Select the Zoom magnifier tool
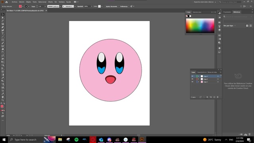 (x=3, y=100)
